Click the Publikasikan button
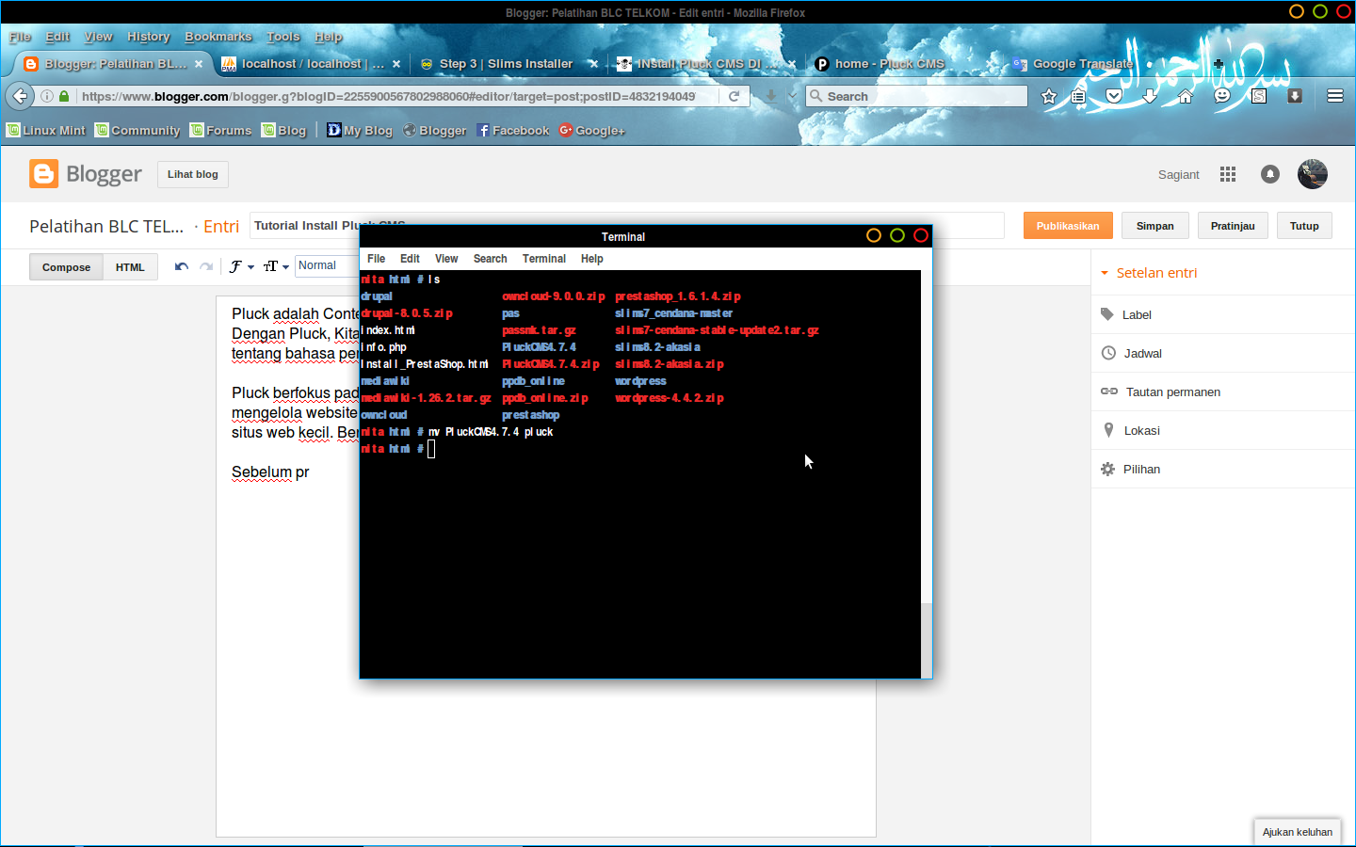Image resolution: width=1356 pixels, height=847 pixels. (x=1068, y=226)
